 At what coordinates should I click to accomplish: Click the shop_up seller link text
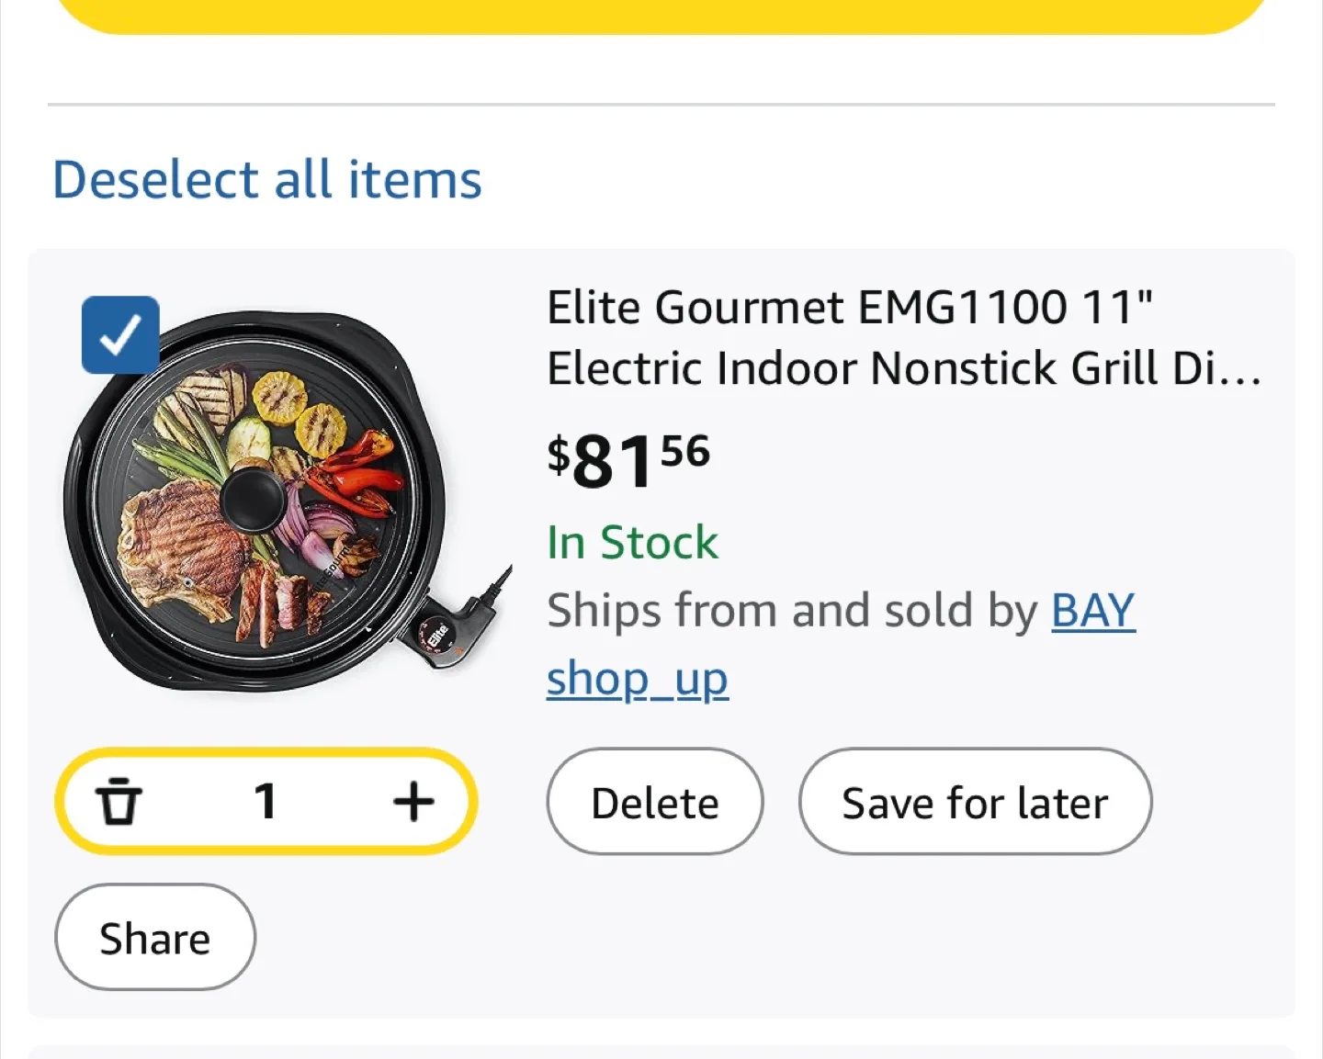point(637,680)
